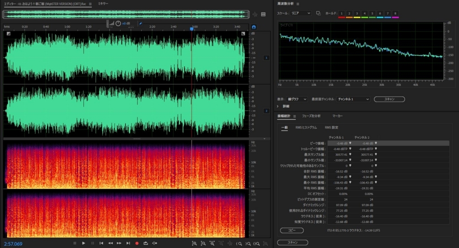Click the Fast Forward button
459x248 pixels.
tap(119, 243)
